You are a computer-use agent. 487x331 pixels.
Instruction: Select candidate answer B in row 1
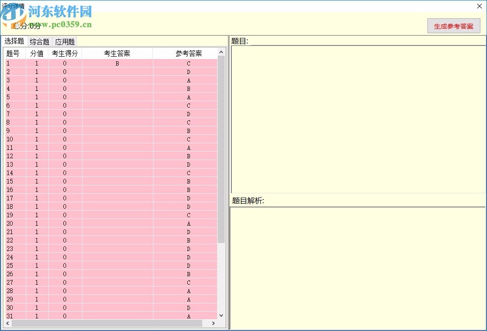[117, 63]
